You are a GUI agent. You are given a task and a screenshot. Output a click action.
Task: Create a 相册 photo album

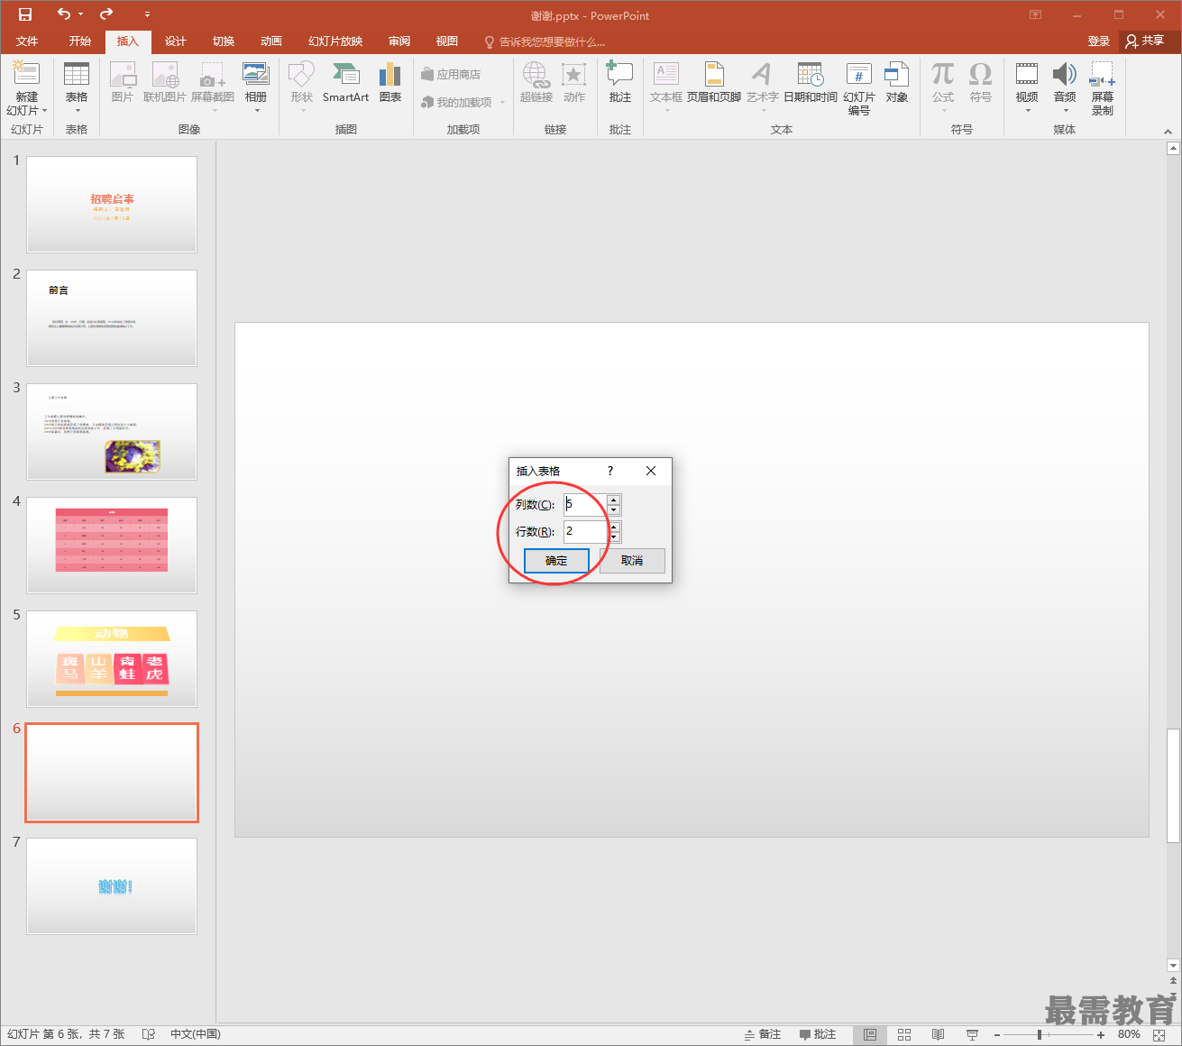[256, 87]
